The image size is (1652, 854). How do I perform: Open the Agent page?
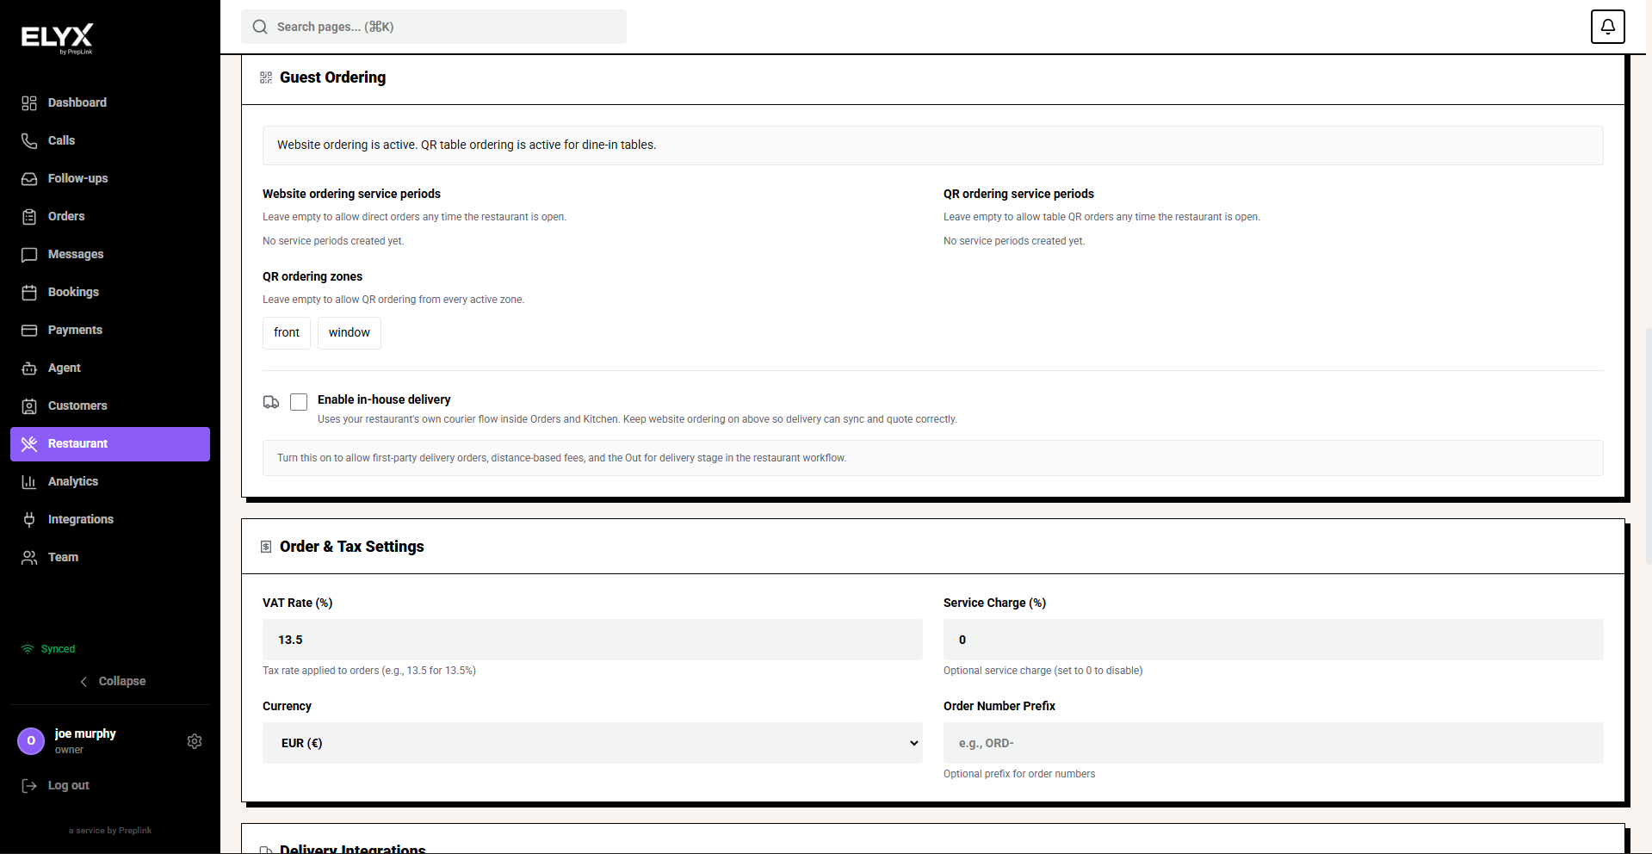pyautogui.click(x=110, y=368)
